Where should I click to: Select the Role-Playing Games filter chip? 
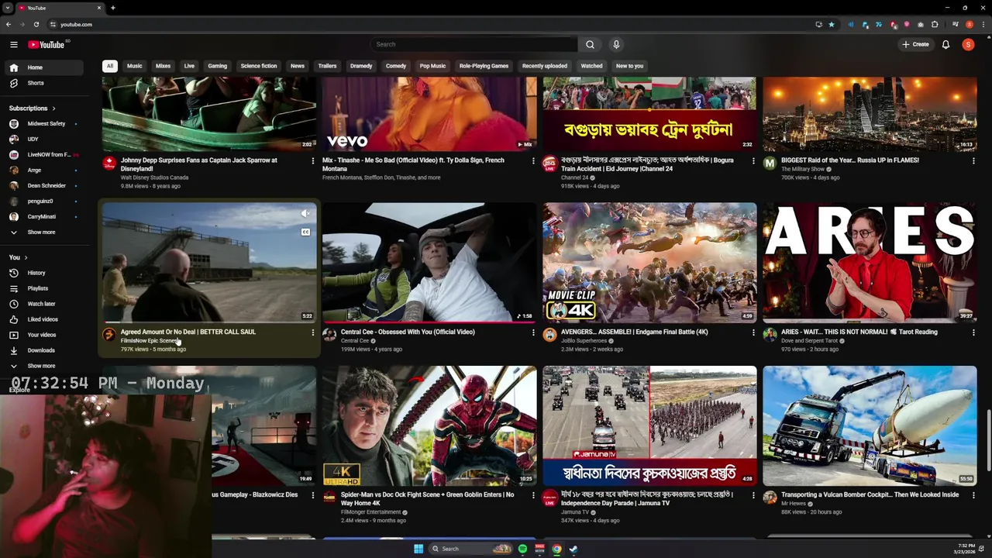point(484,66)
